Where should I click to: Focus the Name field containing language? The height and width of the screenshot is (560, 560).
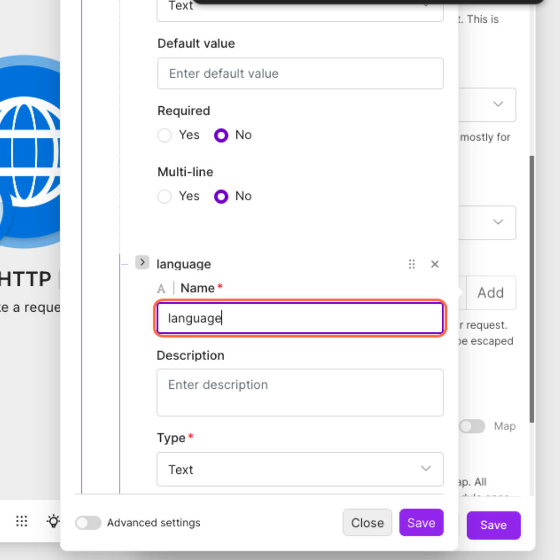tap(300, 318)
